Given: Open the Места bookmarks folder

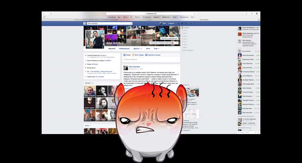Looking at the screenshot, I should click(x=126, y=17).
